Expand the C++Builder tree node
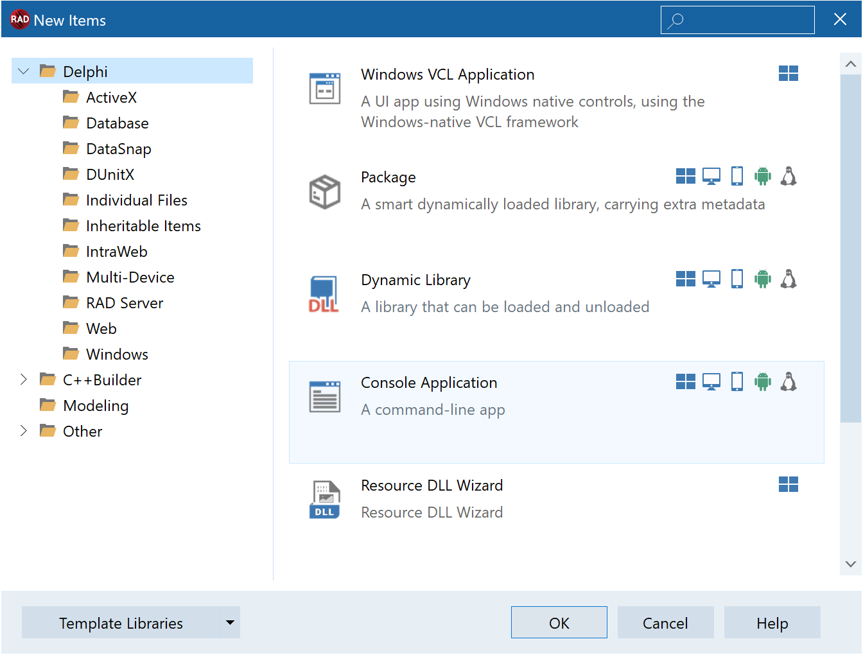Viewport: 863px width, 655px height. [x=24, y=380]
